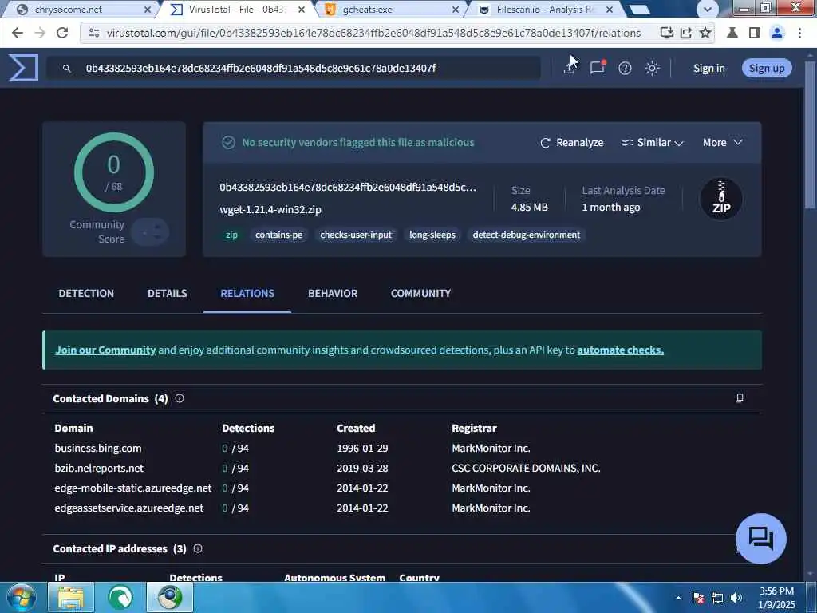Click the site information icon in address bar
The height and width of the screenshot is (613, 817).
tap(94, 33)
